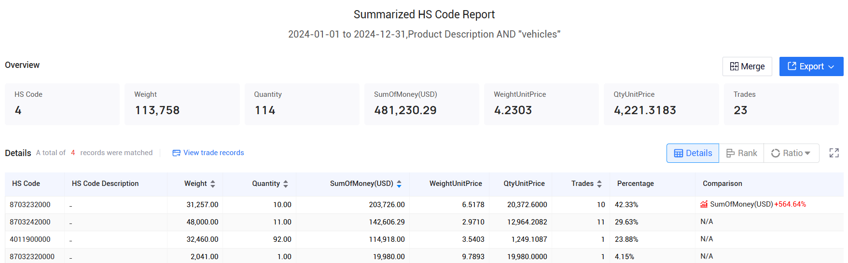
Task: Sort by Quantity column arrows
Action: 286,184
